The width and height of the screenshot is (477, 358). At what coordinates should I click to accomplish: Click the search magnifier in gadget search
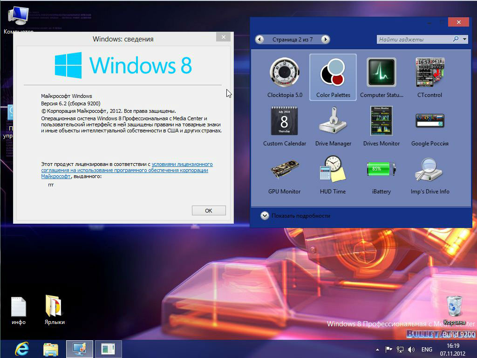coord(456,39)
